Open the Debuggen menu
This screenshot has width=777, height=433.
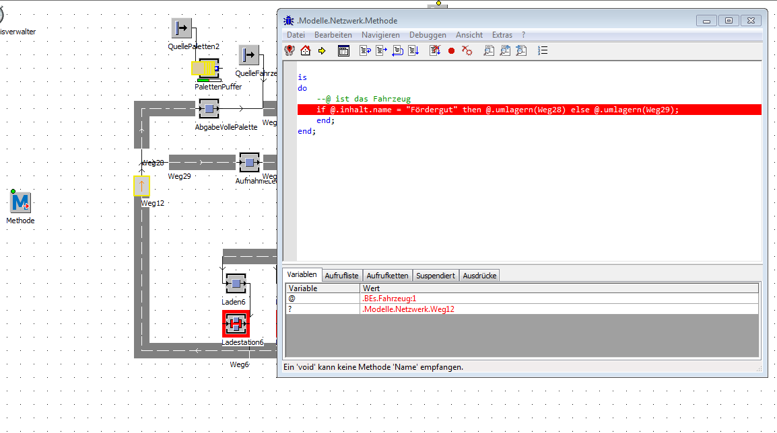tap(428, 35)
